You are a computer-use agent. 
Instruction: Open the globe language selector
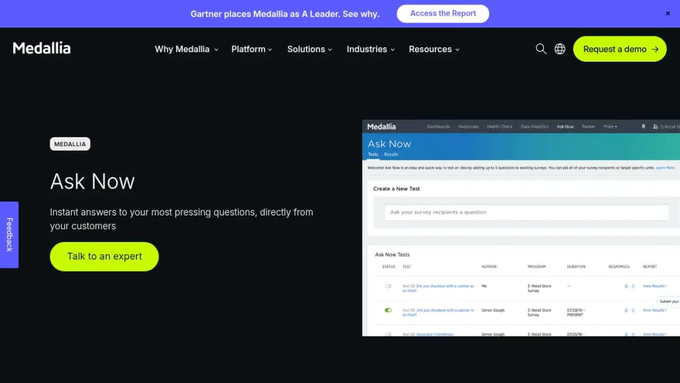point(560,49)
